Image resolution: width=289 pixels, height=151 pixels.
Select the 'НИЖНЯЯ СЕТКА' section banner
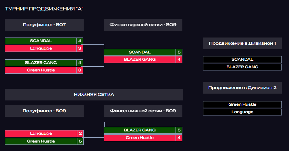point(94,95)
